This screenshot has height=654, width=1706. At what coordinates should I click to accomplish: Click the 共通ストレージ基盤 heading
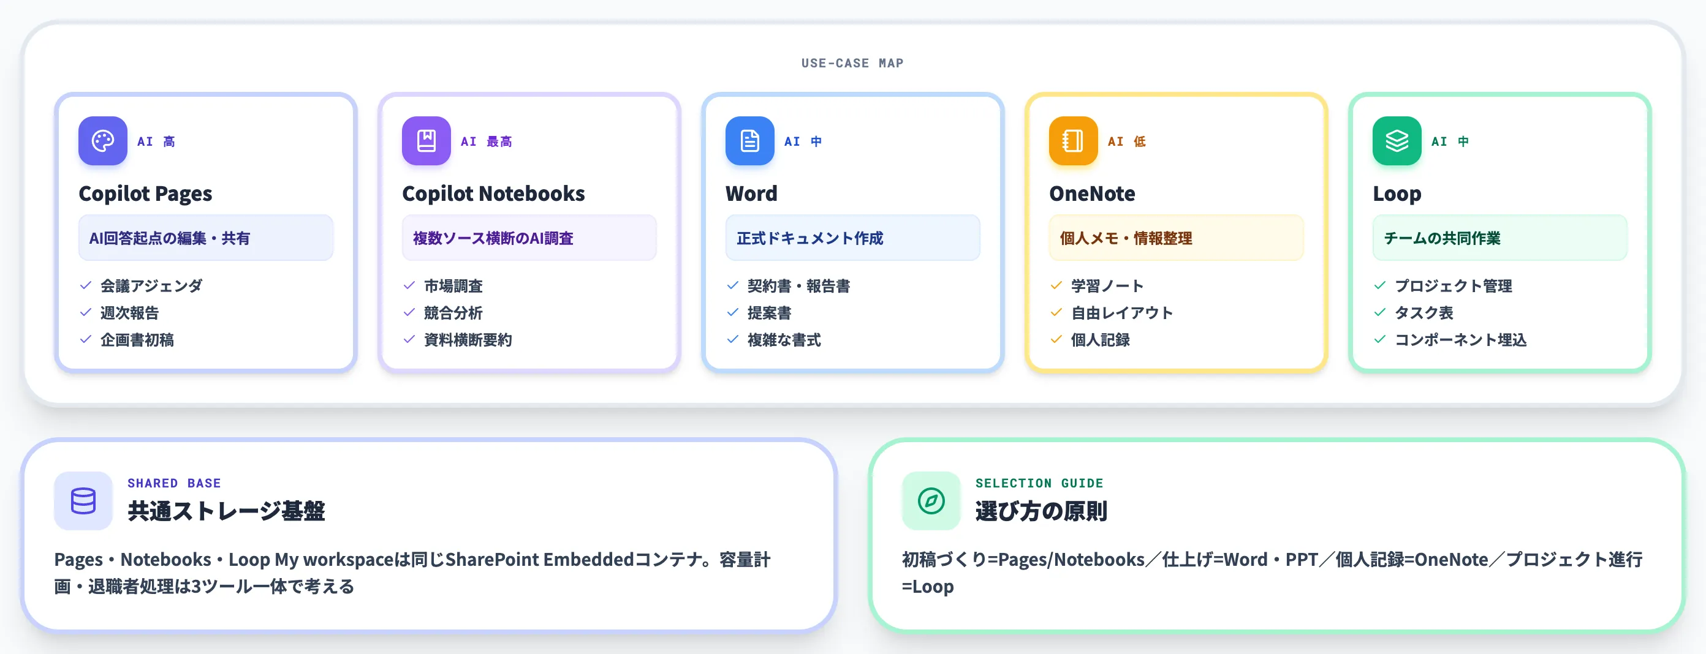pyautogui.click(x=227, y=511)
